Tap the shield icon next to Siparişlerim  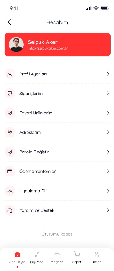10,94
